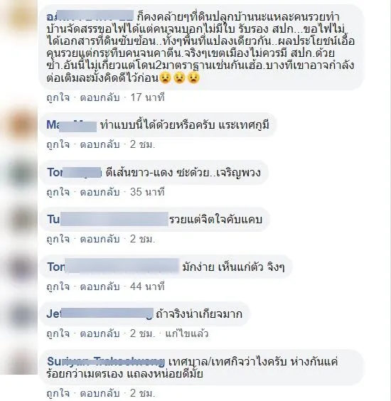Screen dimensions: 391x401
Task: Open profile of commenter starting with Tu
Action: 107,220
